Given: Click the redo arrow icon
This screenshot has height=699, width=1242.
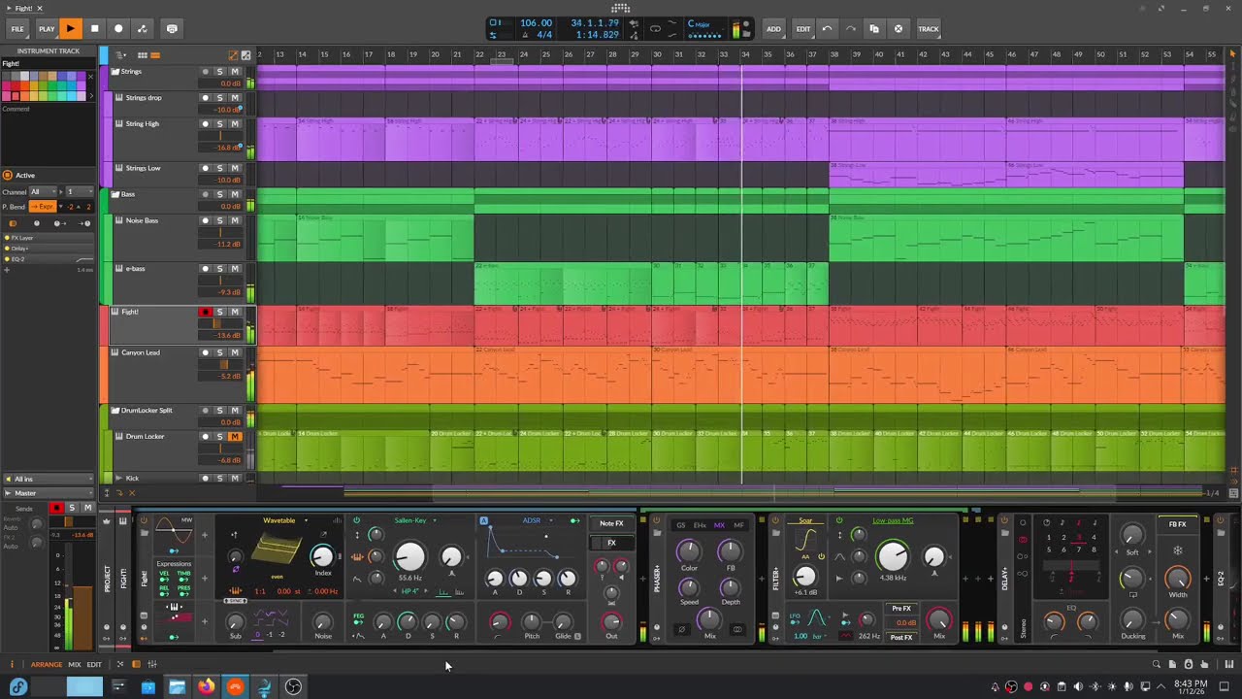Looking at the screenshot, I should [851, 29].
